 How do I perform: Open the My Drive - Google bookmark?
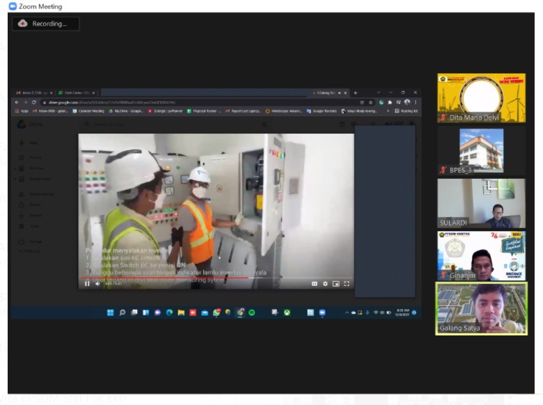[x=125, y=111]
